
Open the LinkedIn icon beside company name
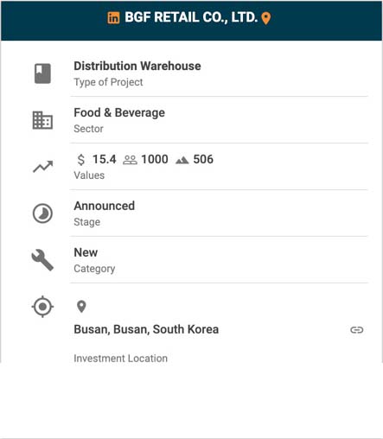[x=113, y=18]
